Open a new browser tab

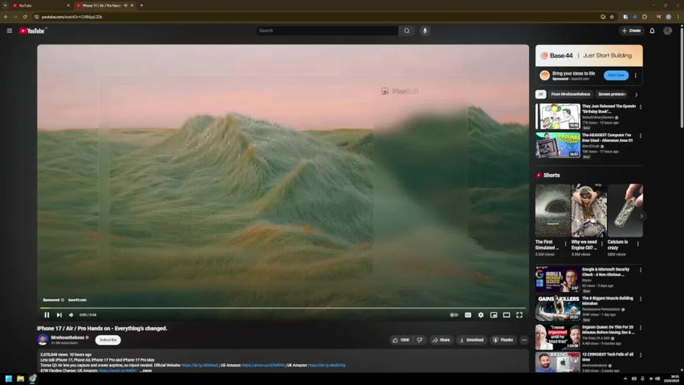[x=141, y=5]
